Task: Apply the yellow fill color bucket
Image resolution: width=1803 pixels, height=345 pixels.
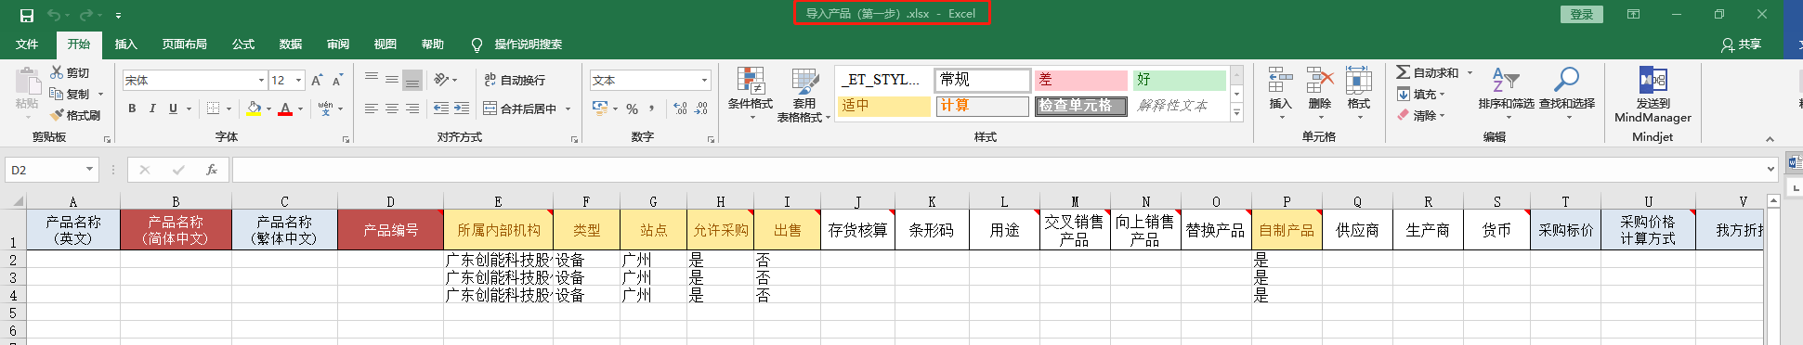Action: 254,109
